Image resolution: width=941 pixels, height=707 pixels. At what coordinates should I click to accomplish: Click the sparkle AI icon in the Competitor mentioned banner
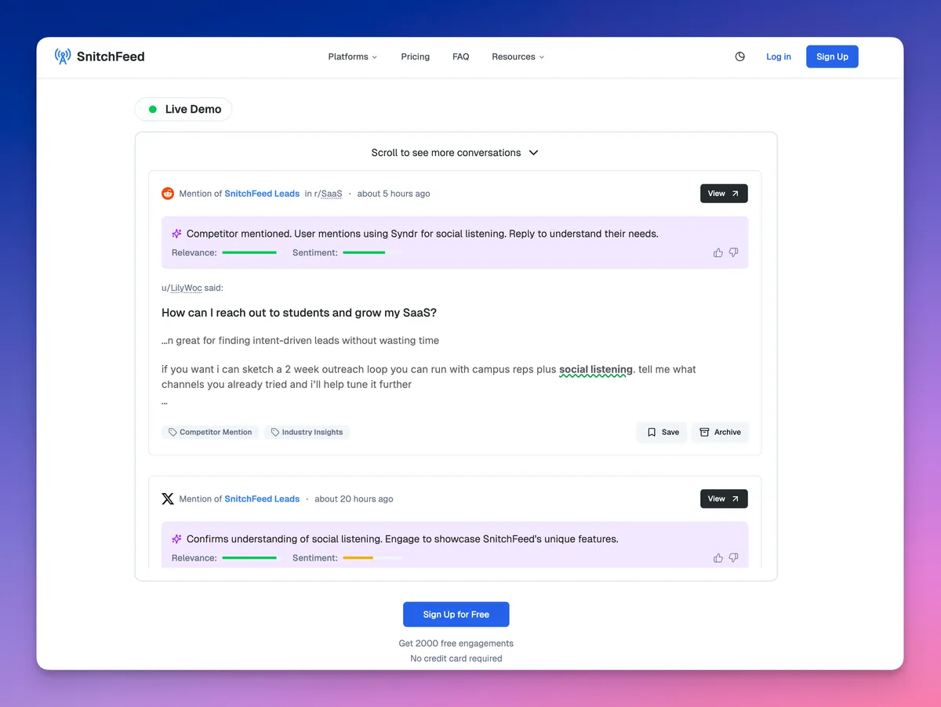(177, 234)
